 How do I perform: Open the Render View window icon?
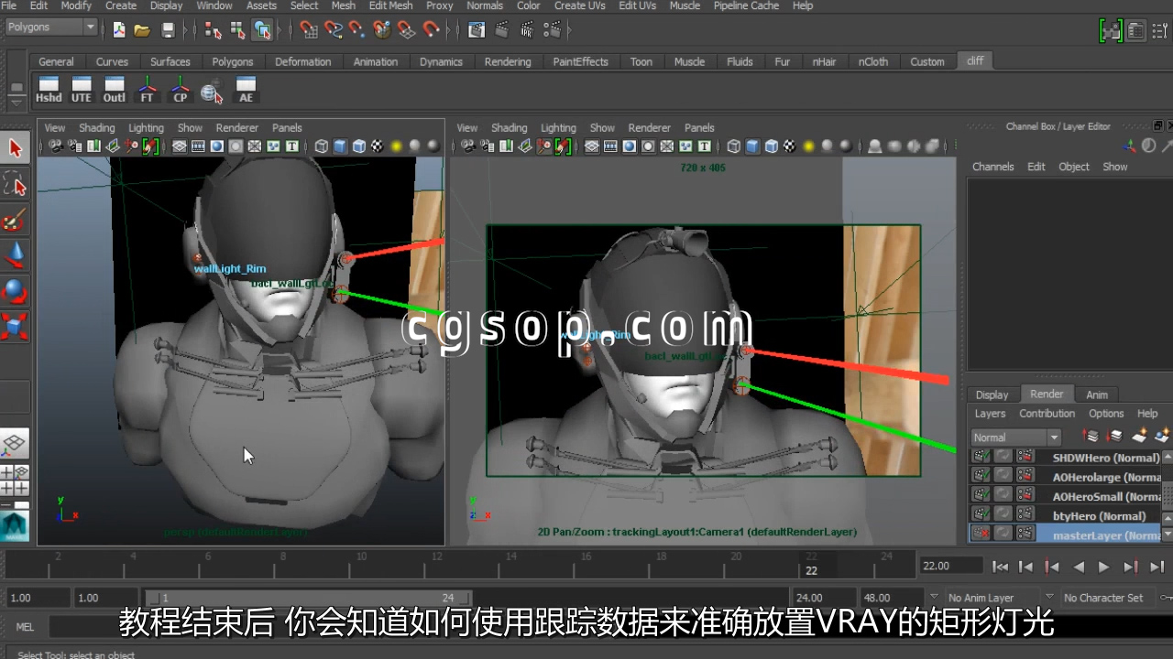[x=477, y=30]
